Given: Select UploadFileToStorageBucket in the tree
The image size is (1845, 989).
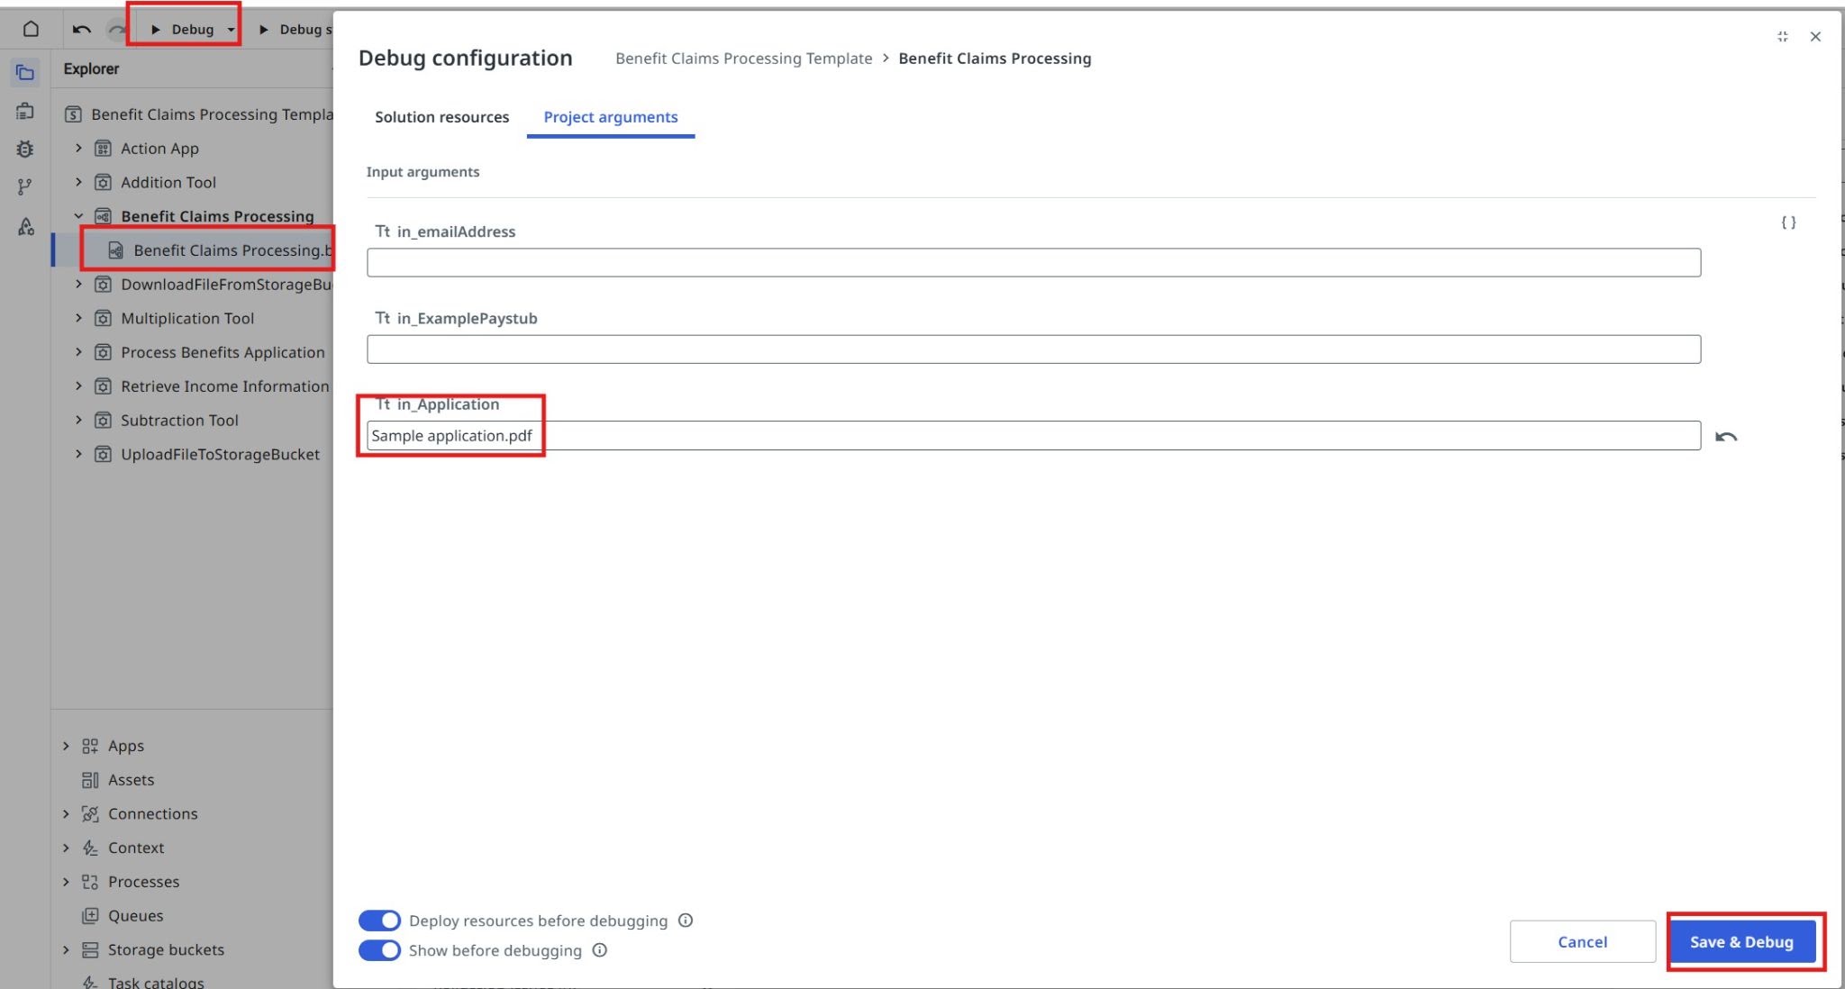Looking at the screenshot, I should (x=220, y=454).
